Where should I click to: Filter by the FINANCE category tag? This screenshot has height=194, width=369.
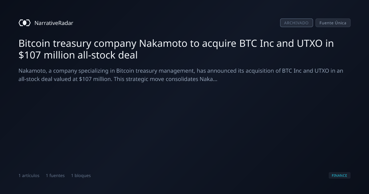click(x=339, y=176)
